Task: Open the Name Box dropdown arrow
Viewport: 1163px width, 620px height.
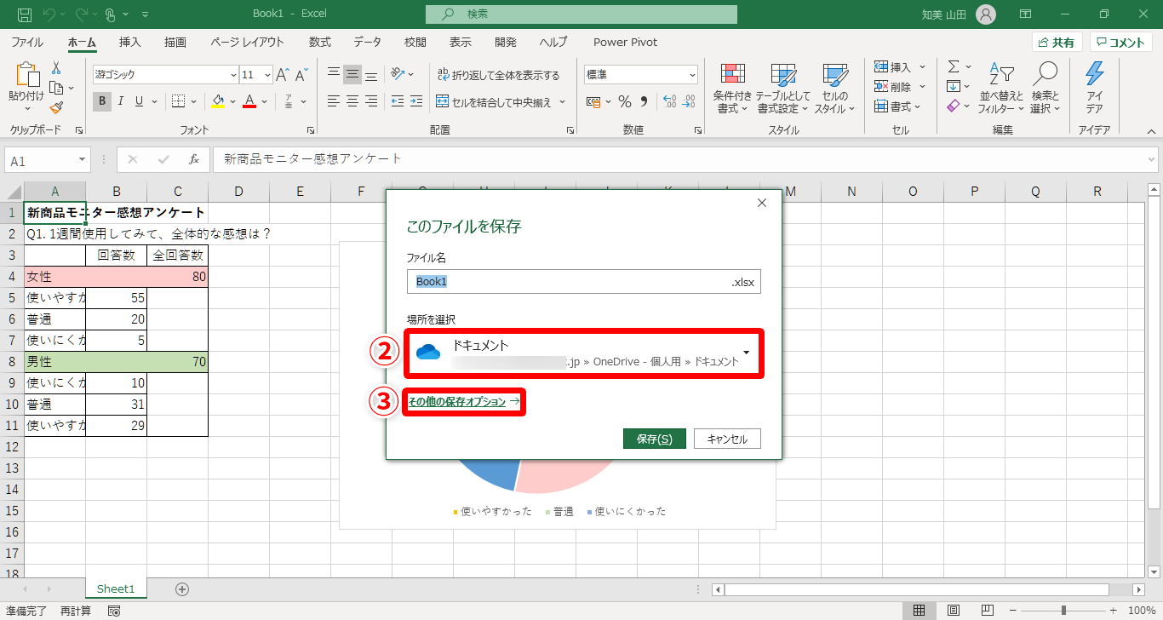Action: 83,159
